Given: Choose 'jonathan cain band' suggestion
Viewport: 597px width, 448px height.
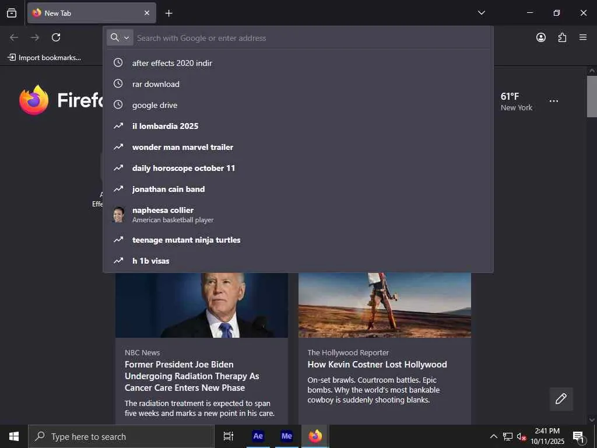Looking at the screenshot, I should pyautogui.click(x=298, y=189).
